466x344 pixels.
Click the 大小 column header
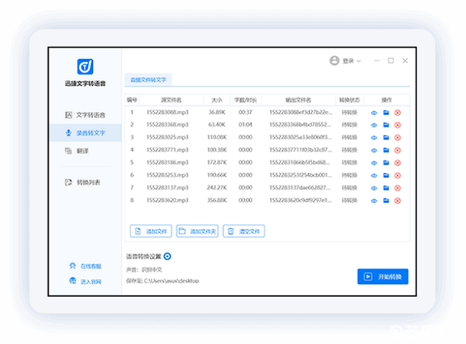point(217,100)
